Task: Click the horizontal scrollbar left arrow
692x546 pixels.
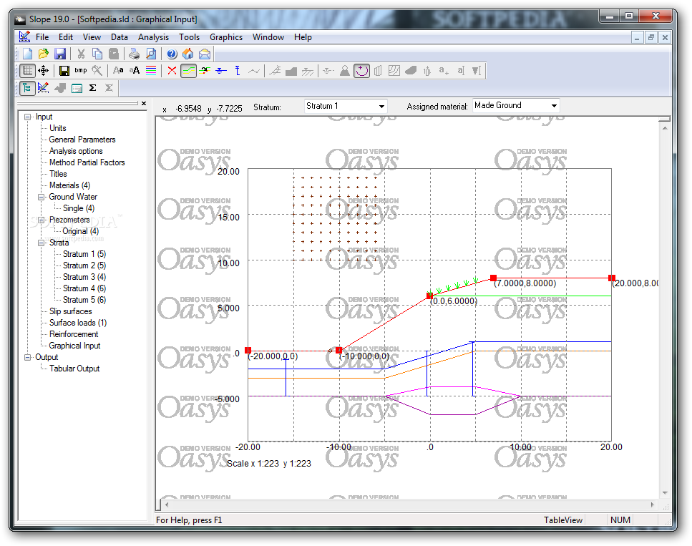Action: [x=166, y=504]
